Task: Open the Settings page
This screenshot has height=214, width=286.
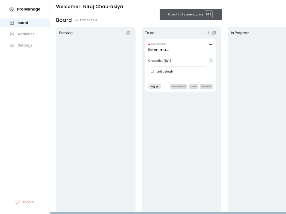Action: pyautogui.click(x=25, y=45)
